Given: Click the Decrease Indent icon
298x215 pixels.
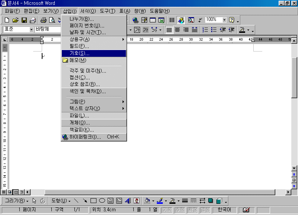Looking at the screenshot, I should point(222,30).
